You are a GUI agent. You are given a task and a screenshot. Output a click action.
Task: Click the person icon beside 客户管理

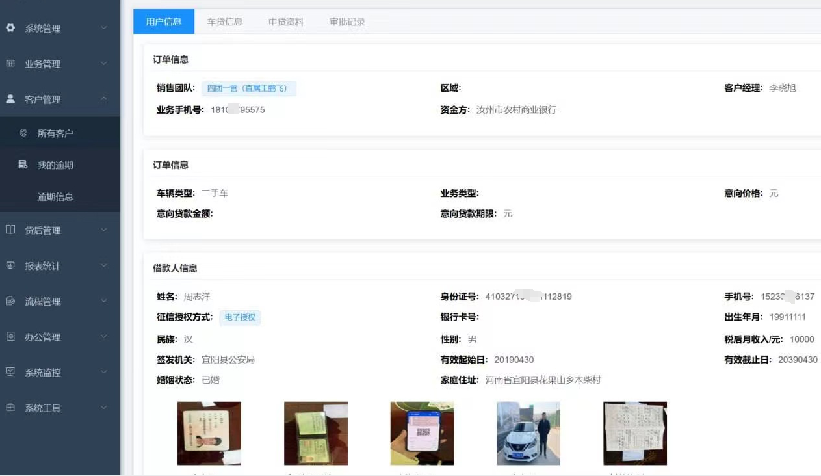click(x=10, y=99)
